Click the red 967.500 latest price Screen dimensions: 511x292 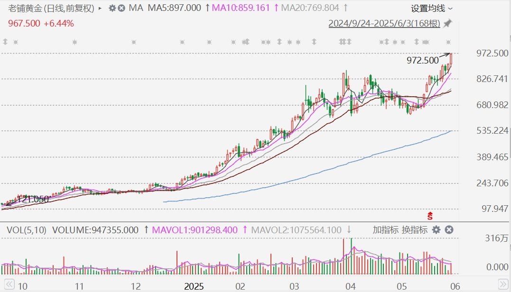[x=24, y=23]
